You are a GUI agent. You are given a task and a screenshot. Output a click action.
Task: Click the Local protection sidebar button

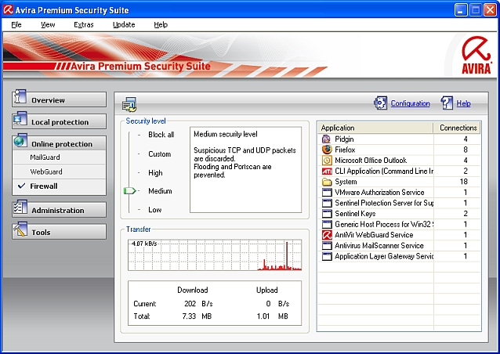pos(60,121)
